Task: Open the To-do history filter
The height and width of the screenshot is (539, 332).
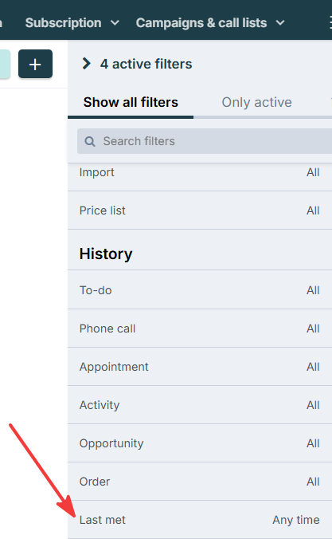Action: pyautogui.click(x=200, y=290)
